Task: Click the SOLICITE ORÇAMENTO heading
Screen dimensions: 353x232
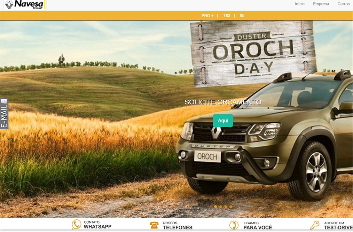Action: 223,102
